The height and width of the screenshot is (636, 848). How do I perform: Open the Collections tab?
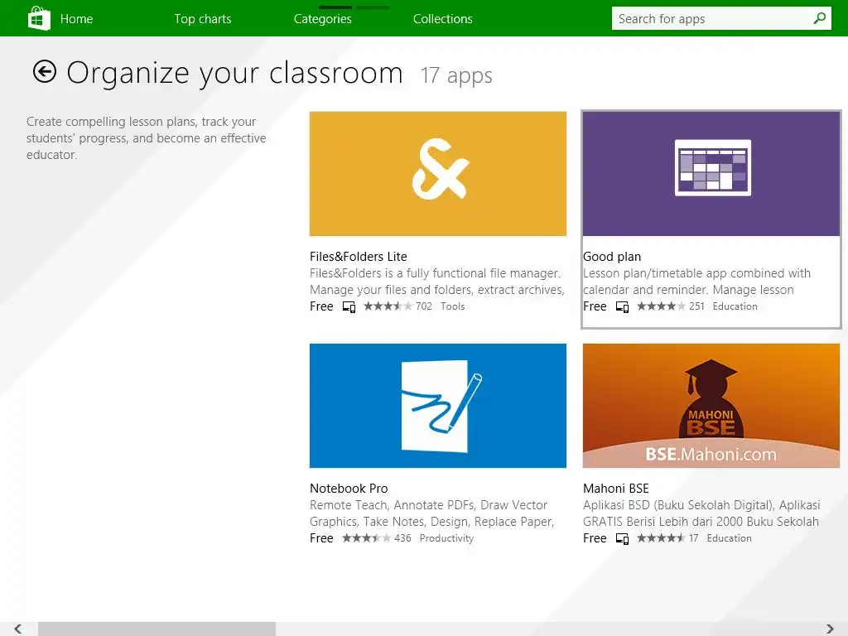coord(442,19)
